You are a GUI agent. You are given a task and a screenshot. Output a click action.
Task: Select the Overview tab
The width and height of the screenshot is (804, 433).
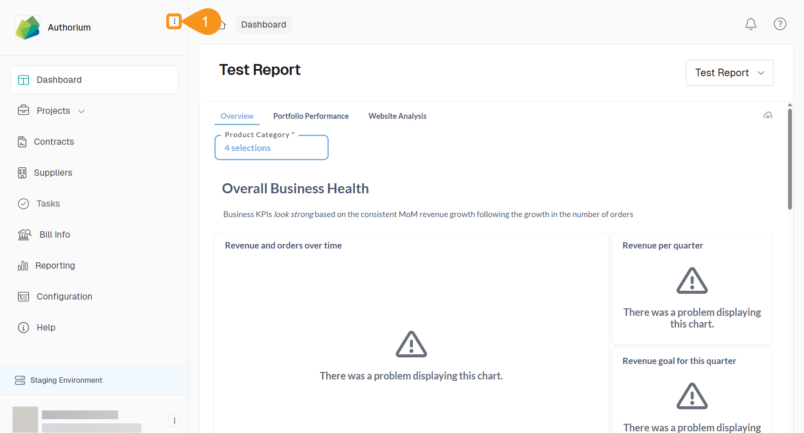(x=237, y=116)
